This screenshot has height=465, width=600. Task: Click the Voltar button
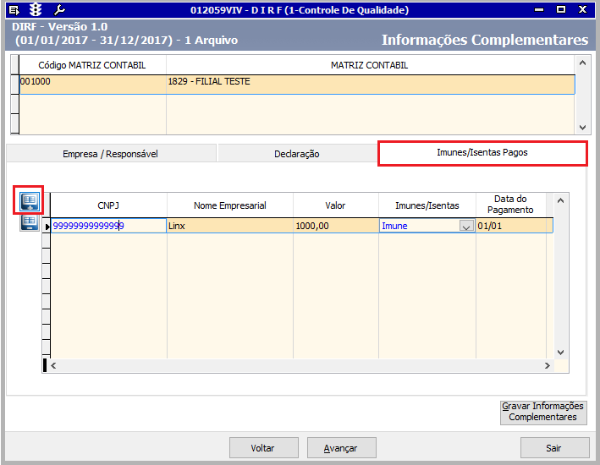pyautogui.click(x=263, y=448)
